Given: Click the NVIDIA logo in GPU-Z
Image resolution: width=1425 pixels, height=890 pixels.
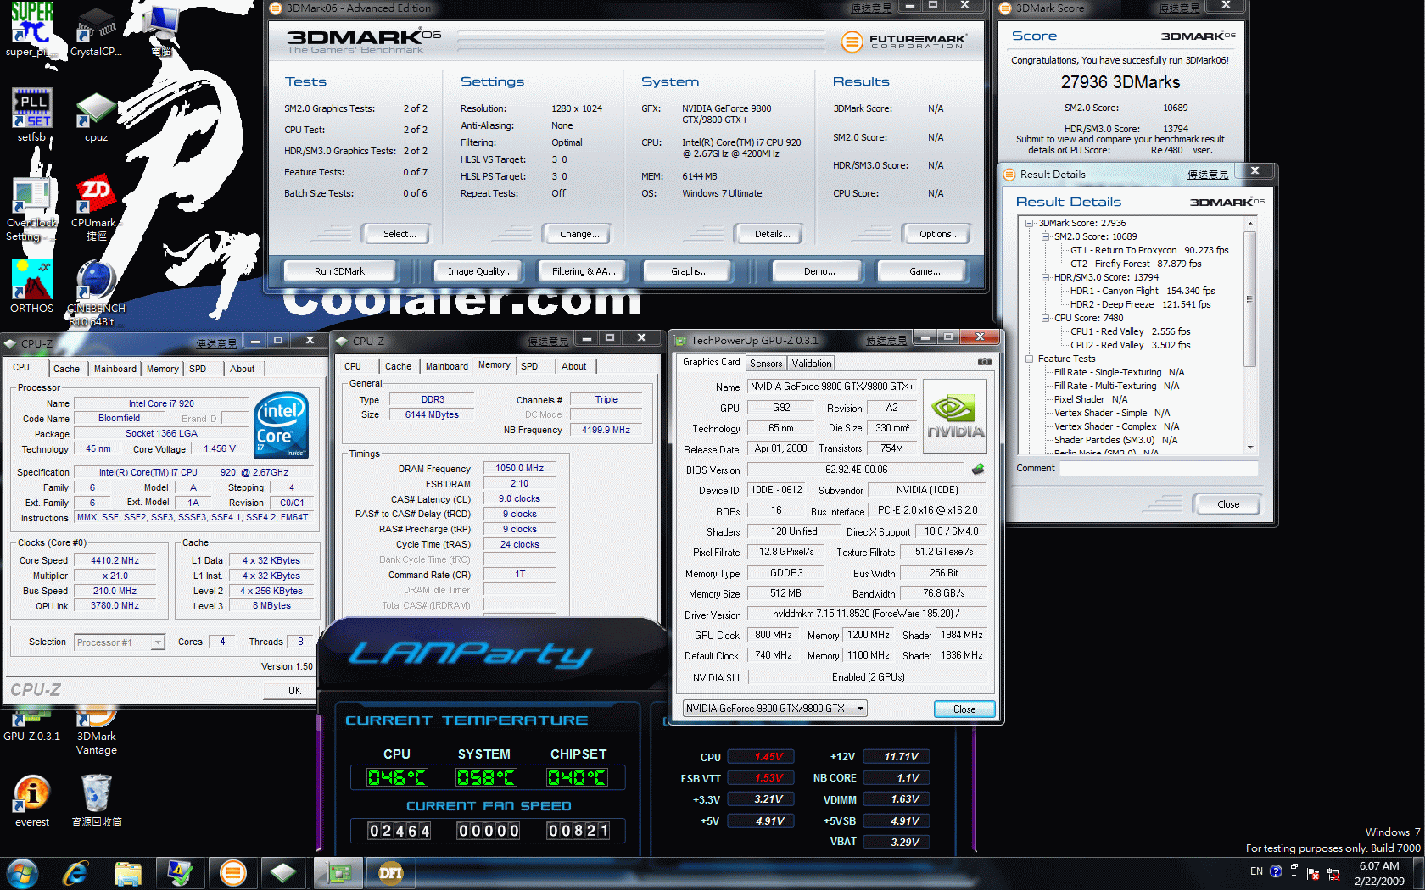Looking at the screenshot, I should (955, 417).
